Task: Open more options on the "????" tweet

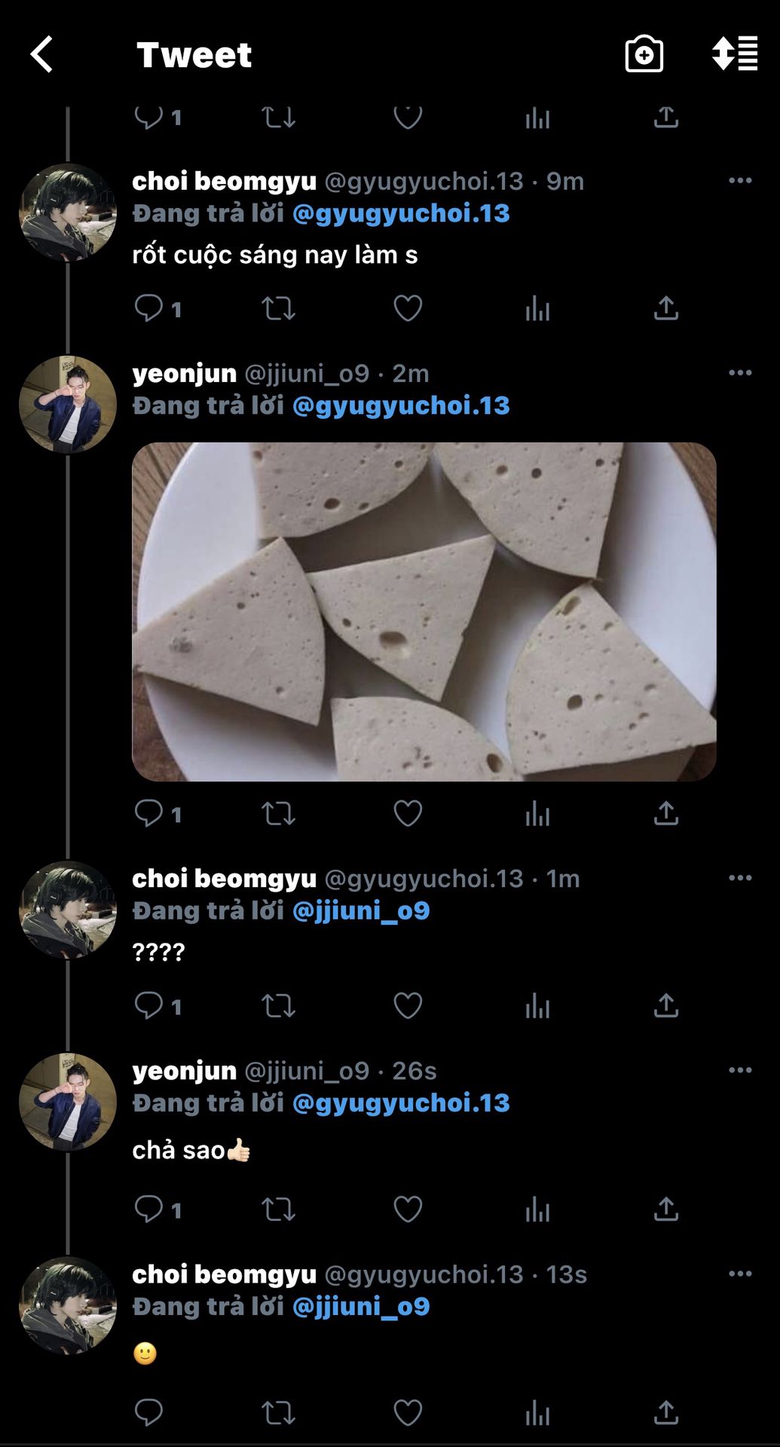Action: [x=740, y=877]
